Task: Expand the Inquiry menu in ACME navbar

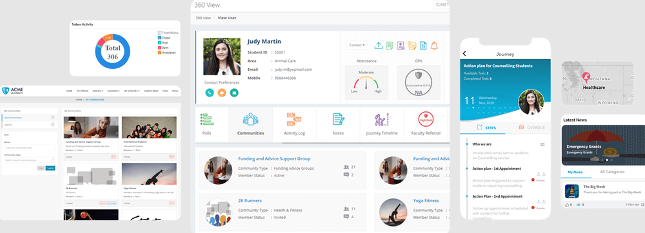Action: (98, 91)
